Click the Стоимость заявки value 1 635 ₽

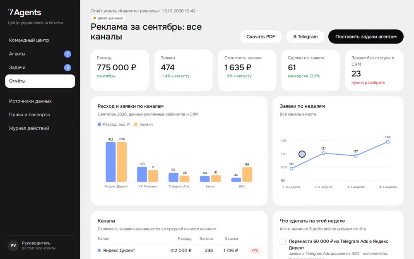pyautogui.click(x=238, y=67)
